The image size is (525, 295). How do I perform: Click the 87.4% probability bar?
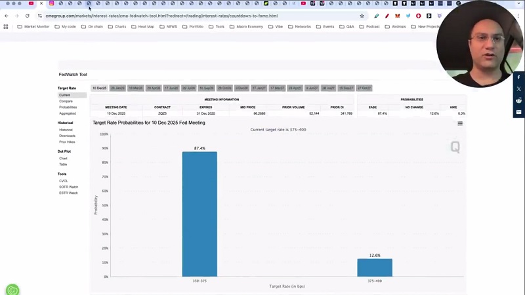click(x=199, y=214)
